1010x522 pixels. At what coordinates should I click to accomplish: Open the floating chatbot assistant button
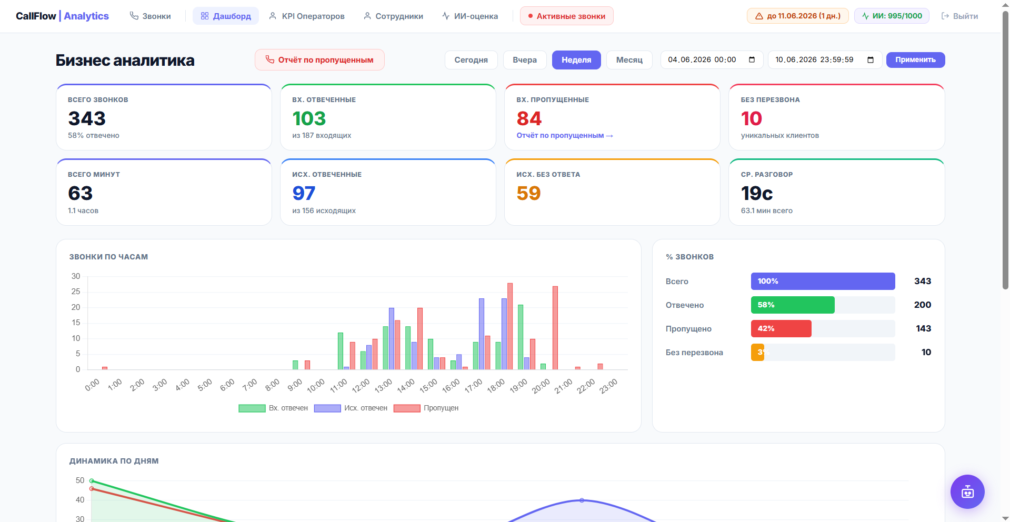coord(967,491)
